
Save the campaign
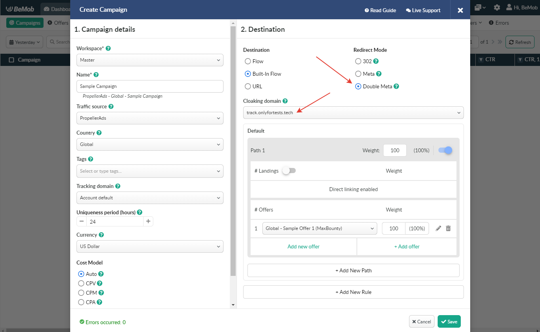pos(449,321)
